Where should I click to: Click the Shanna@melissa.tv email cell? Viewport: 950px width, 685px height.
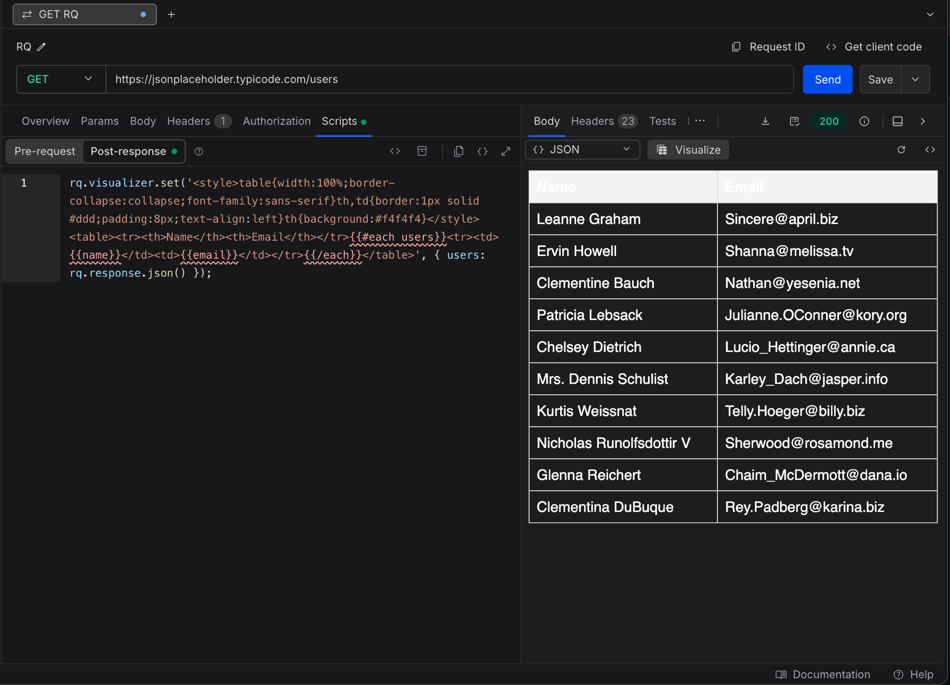click(827, 251)
